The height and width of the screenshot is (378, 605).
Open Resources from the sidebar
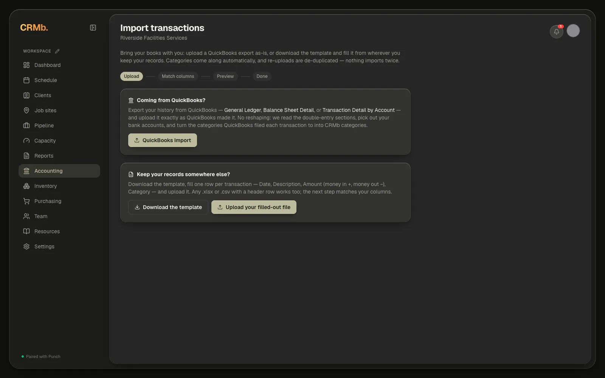(59, 231)
